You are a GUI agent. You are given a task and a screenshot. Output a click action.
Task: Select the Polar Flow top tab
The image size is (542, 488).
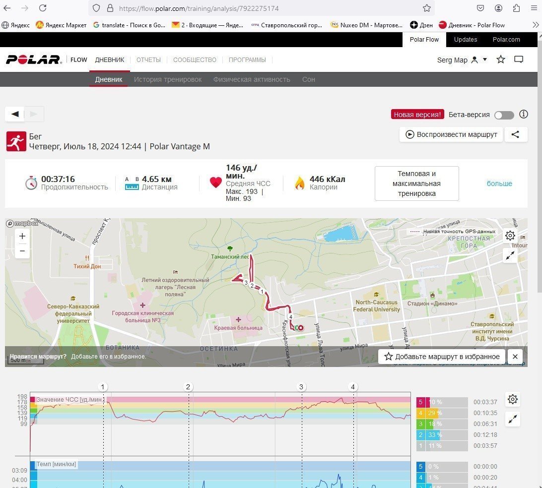click(x=424, y=39)
